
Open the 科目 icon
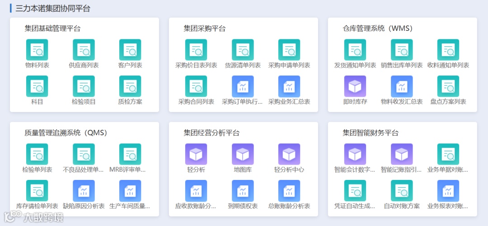pos(37,86)
